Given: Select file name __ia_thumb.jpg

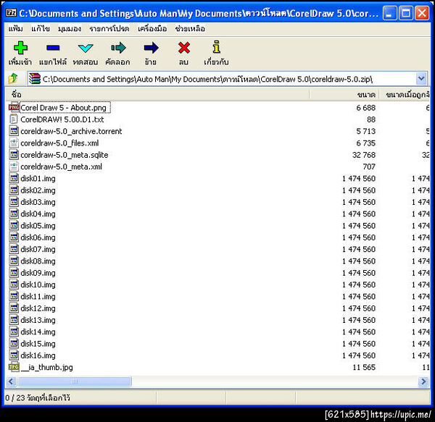Looking at the screenshot, I should pyautogui.click(x=47, y=367).
